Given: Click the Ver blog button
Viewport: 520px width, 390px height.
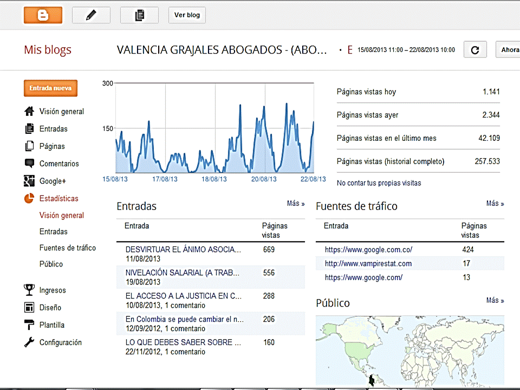Looking at the screenshot, I should tap(187, 15).
